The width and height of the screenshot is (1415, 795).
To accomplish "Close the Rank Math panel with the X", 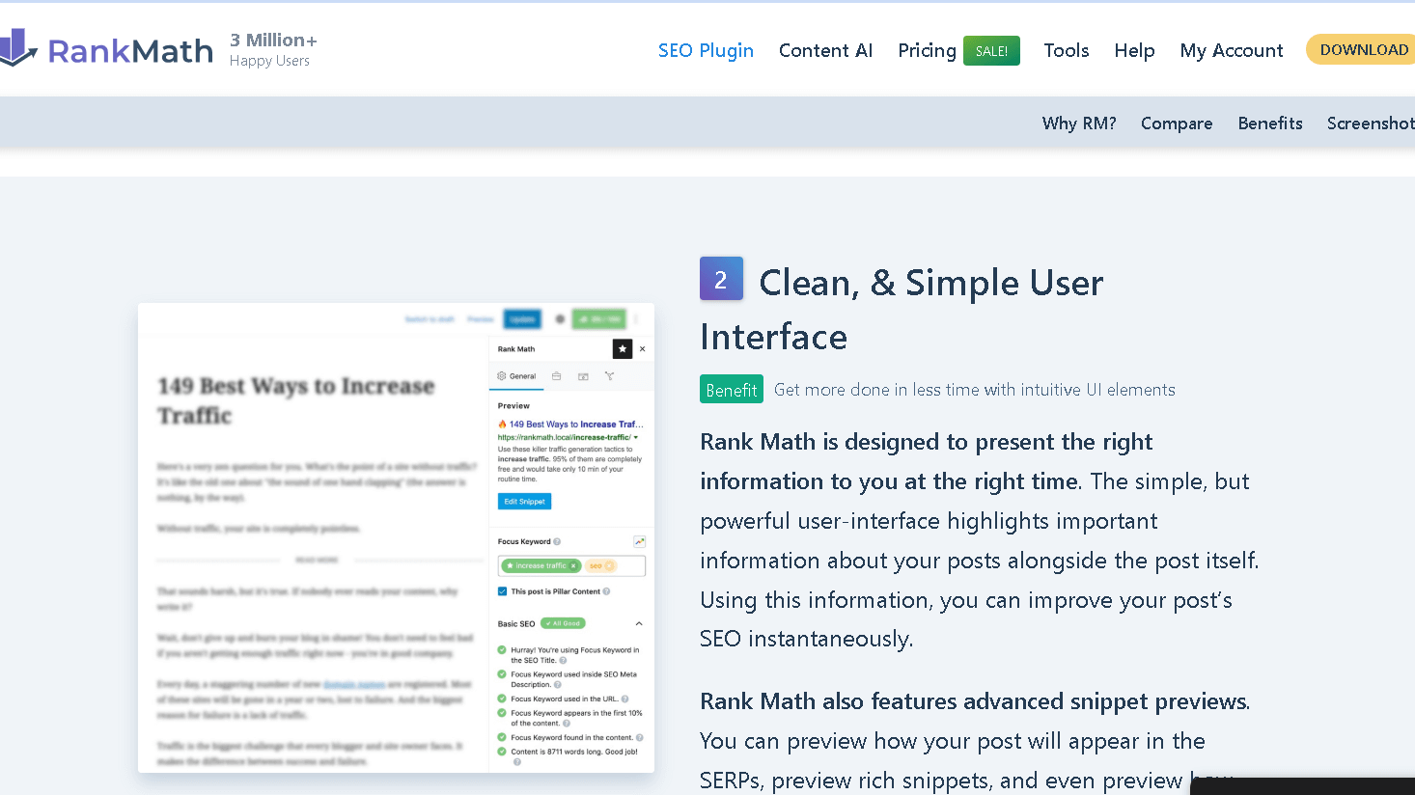I will (643, 349).
